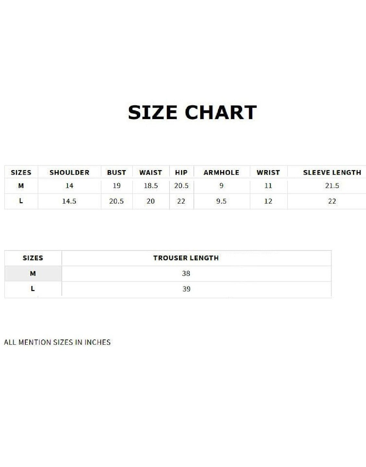
Task: Select trouser length value 38
Action: (186, 273)
